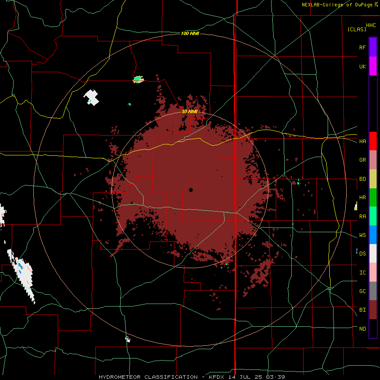Click the 50 NMI range ring label
380x380 pixels.
[190, 111]
